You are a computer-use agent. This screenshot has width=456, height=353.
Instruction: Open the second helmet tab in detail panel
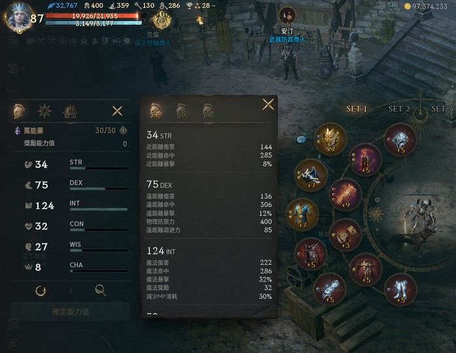[182, 111]
